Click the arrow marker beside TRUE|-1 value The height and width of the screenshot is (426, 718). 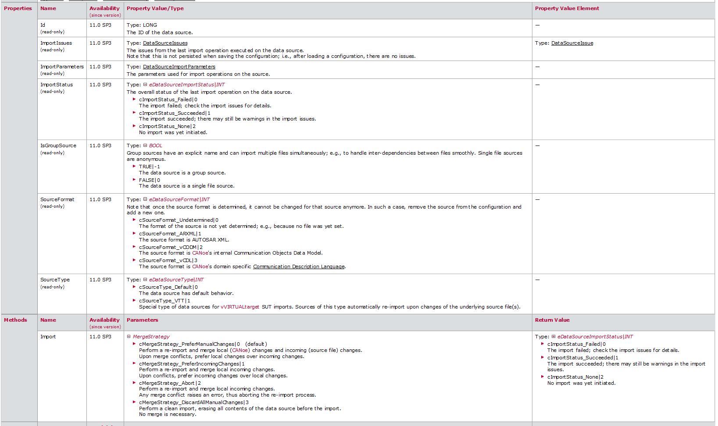pos(134,167)
